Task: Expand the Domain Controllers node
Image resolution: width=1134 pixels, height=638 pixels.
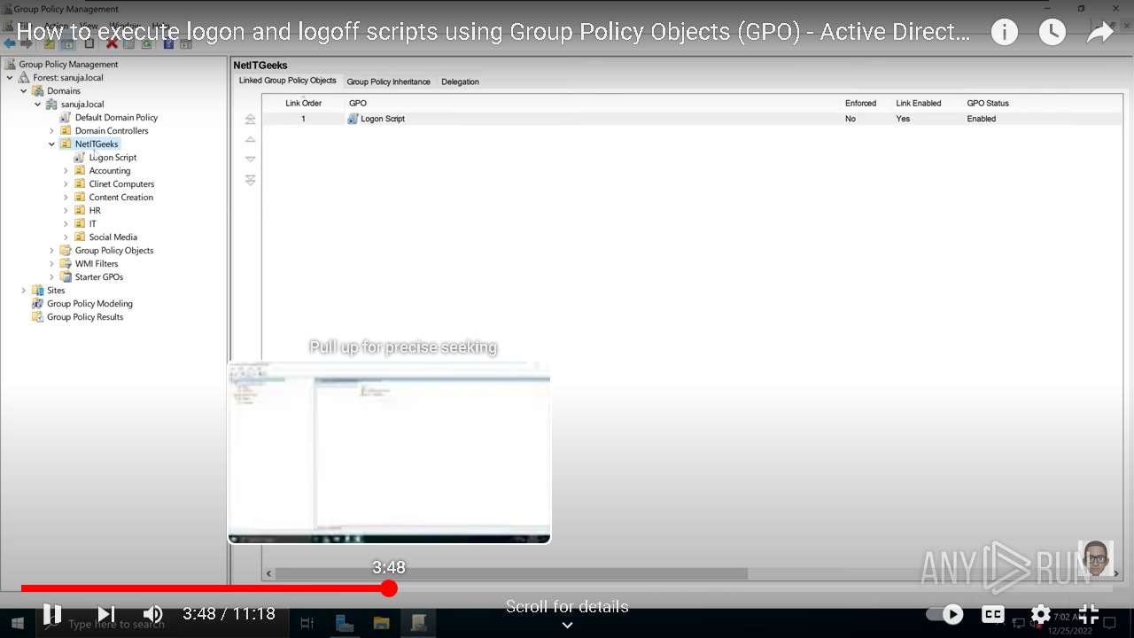Action: [x=52, y=131]
